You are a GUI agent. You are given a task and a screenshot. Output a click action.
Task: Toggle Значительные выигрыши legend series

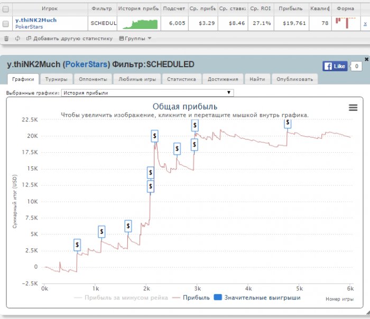pos(257,298)
